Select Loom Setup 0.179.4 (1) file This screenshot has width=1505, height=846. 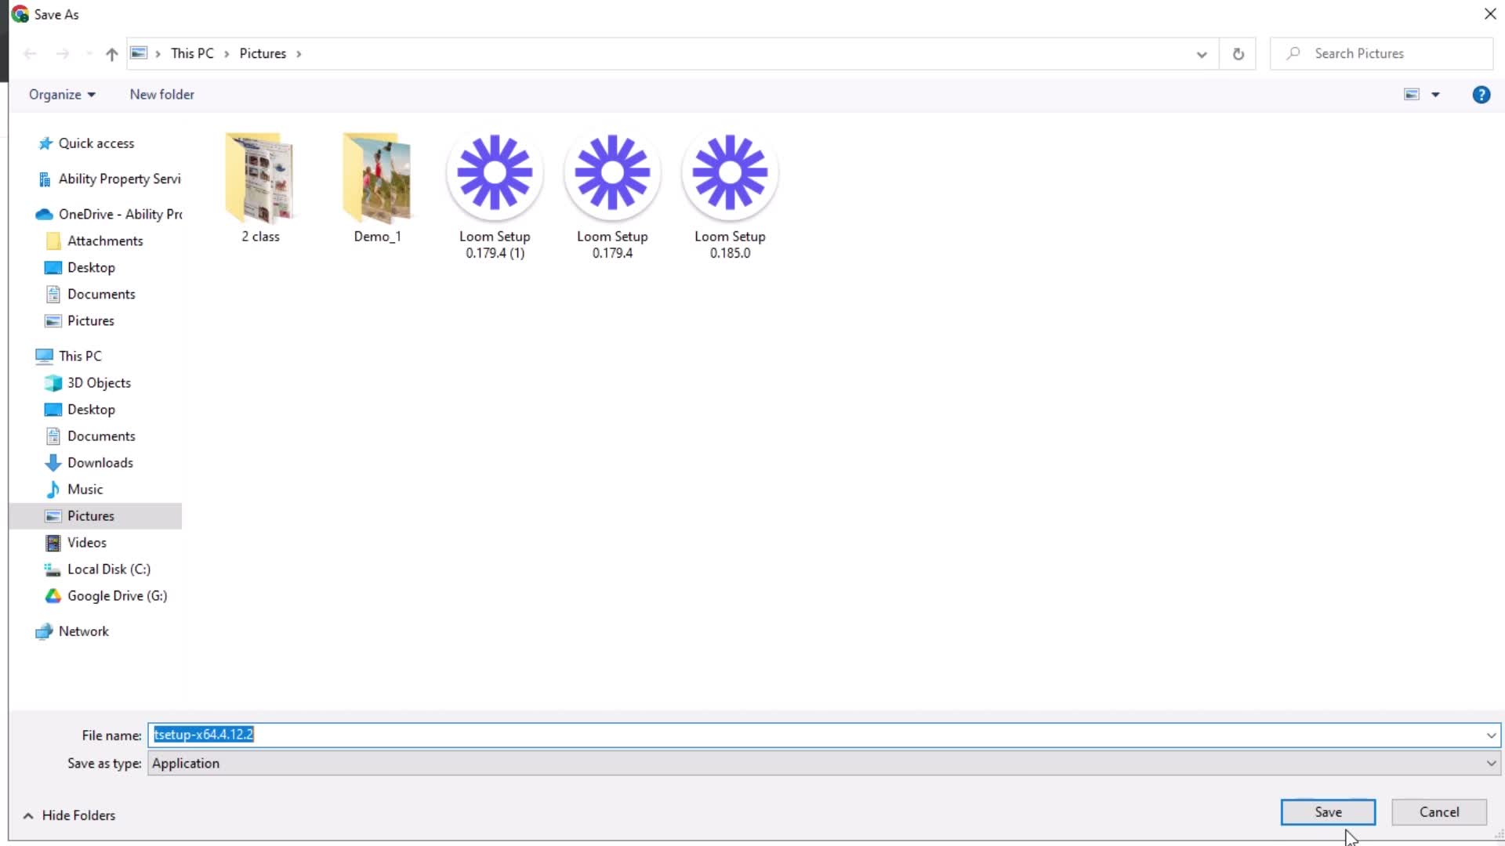click(494, 192)
